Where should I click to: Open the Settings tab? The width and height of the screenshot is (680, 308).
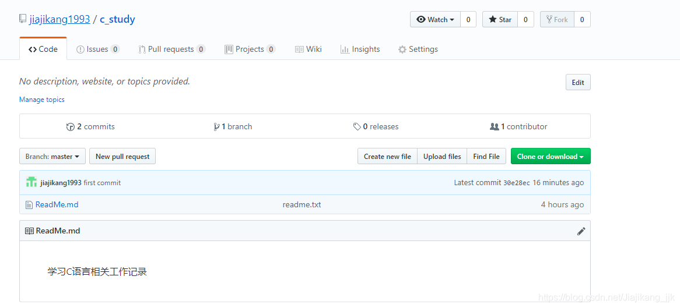click(418, 49)
